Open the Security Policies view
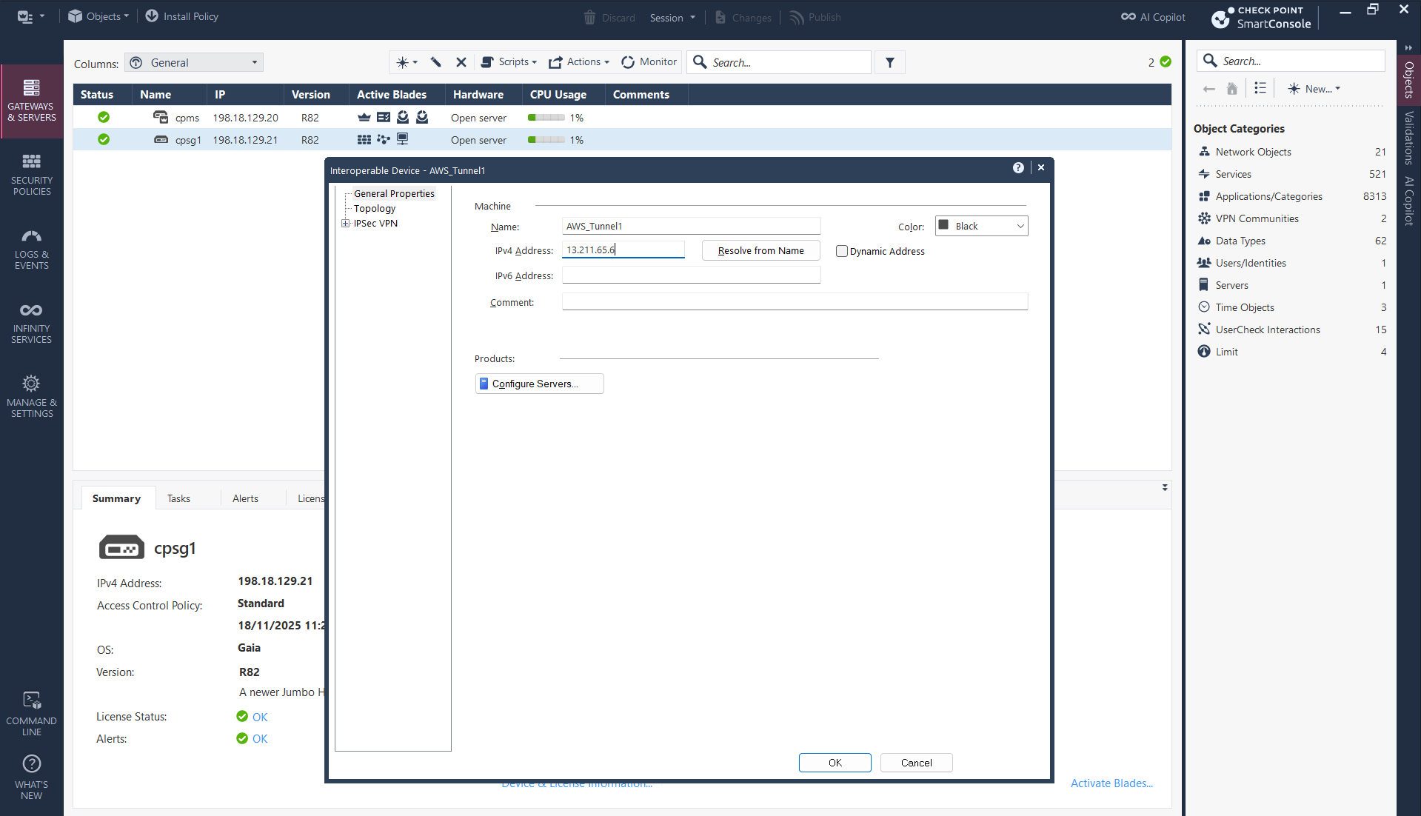The image size is (1421, 816). pyautogui.click(x=31, y=174)
